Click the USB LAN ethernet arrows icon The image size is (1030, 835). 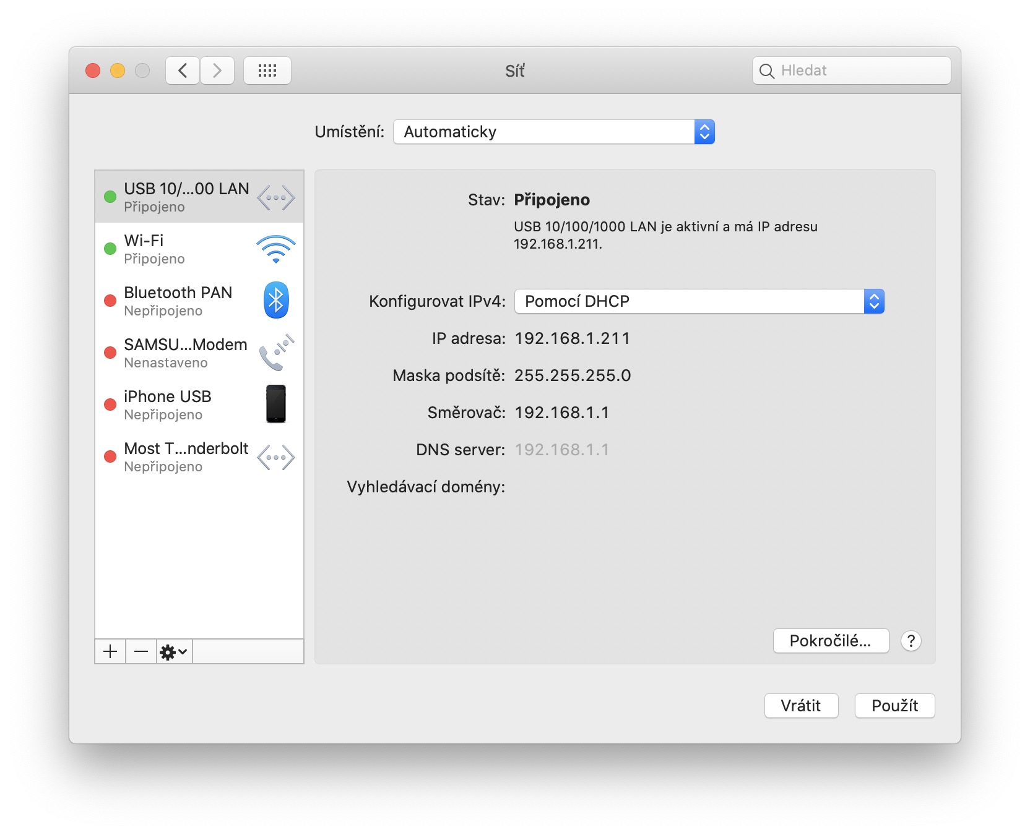(x=276, y=198)
